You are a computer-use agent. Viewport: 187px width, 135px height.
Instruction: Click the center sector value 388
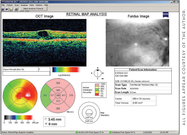[x=58, y=95]
